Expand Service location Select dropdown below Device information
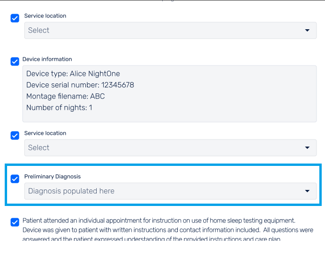This screenshot has height=279, width=325. click(x=170, y=148)
